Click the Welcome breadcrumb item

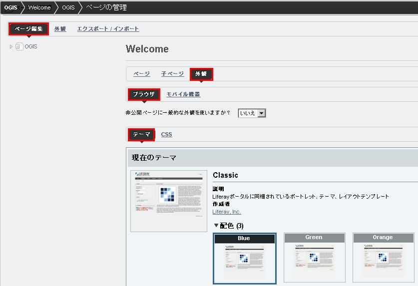pyautogui.click(x=39, y=7)
